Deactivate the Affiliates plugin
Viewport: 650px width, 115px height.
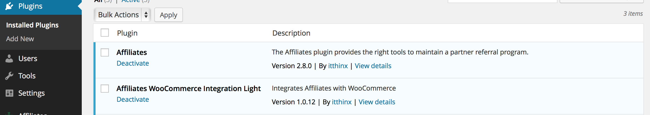click(133, 63)
